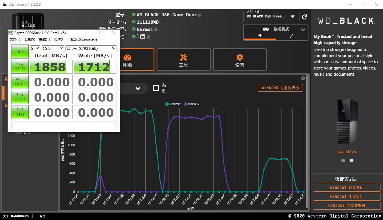Run 4KiB Q8T8 benchmark

[x=20, y=82]
